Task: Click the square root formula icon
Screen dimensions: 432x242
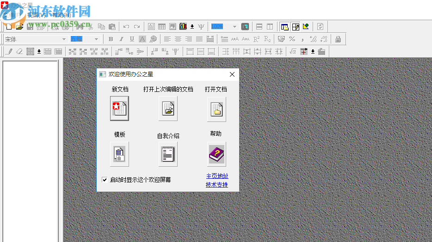Action: 293,51
